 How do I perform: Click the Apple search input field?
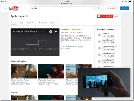62,9
